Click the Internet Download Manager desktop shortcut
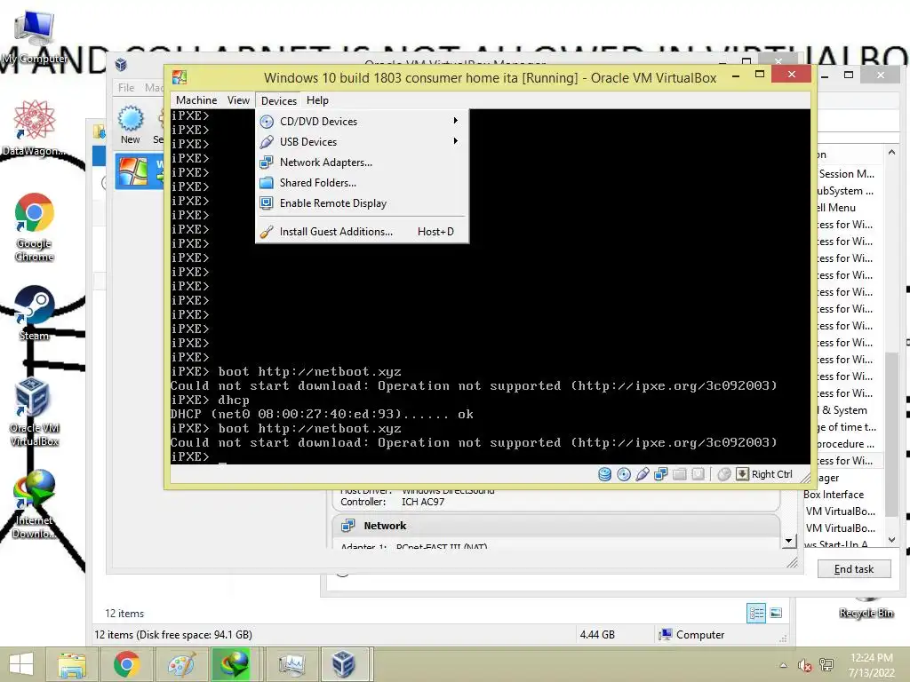This screenshot has width=910, height=682. coord(34,504)
